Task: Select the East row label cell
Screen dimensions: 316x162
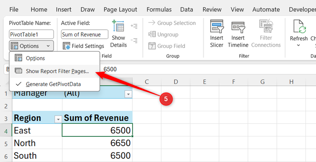Action: (37, 130)
